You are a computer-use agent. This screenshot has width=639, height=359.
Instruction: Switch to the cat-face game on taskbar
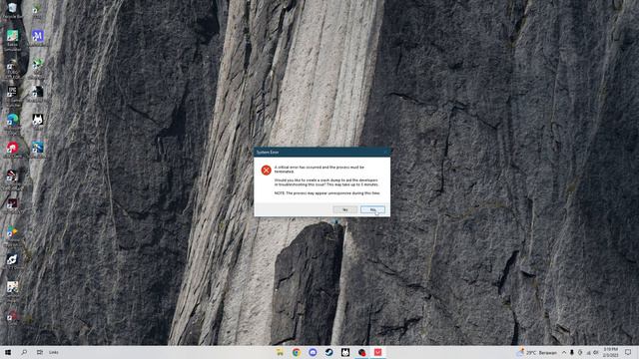coord(345,352)
